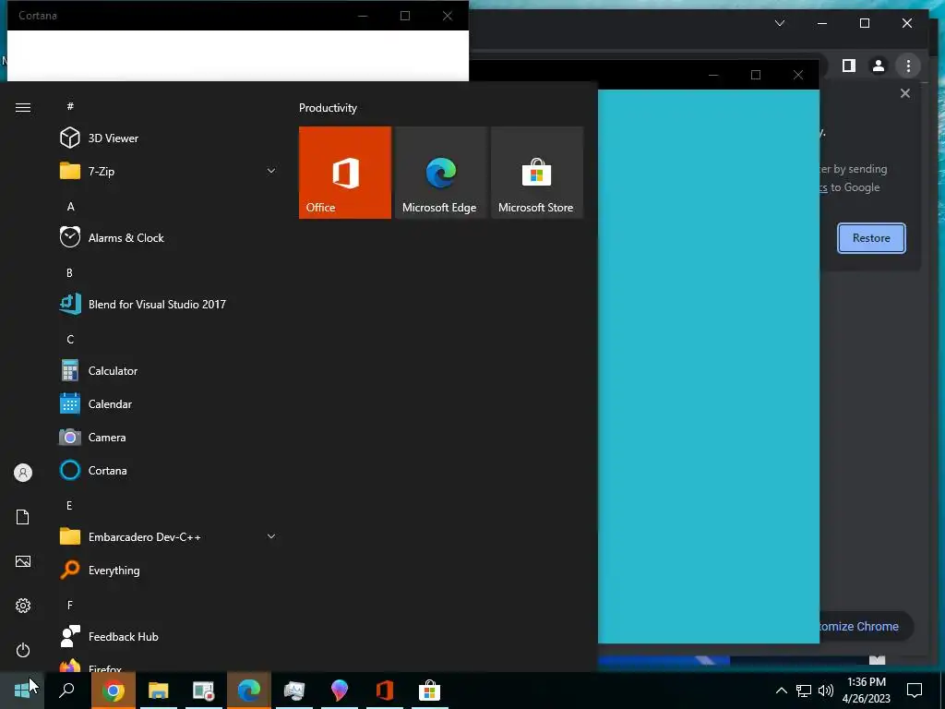Open Chrome tab search chevron
This screenshot has width=945, height=709.
(x=780, y=23)
